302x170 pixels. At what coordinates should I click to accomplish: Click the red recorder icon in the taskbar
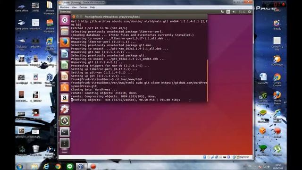pos(93,167)
